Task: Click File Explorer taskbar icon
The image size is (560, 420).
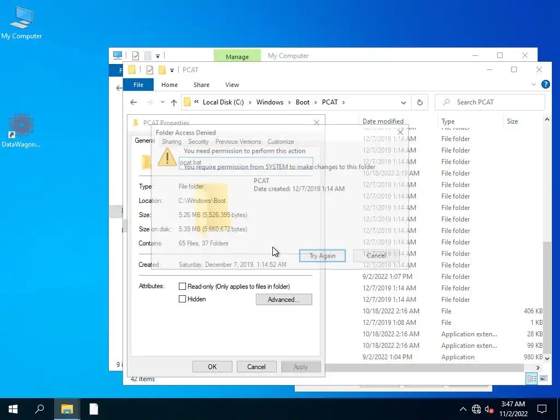Action: (x=67, y=409)
